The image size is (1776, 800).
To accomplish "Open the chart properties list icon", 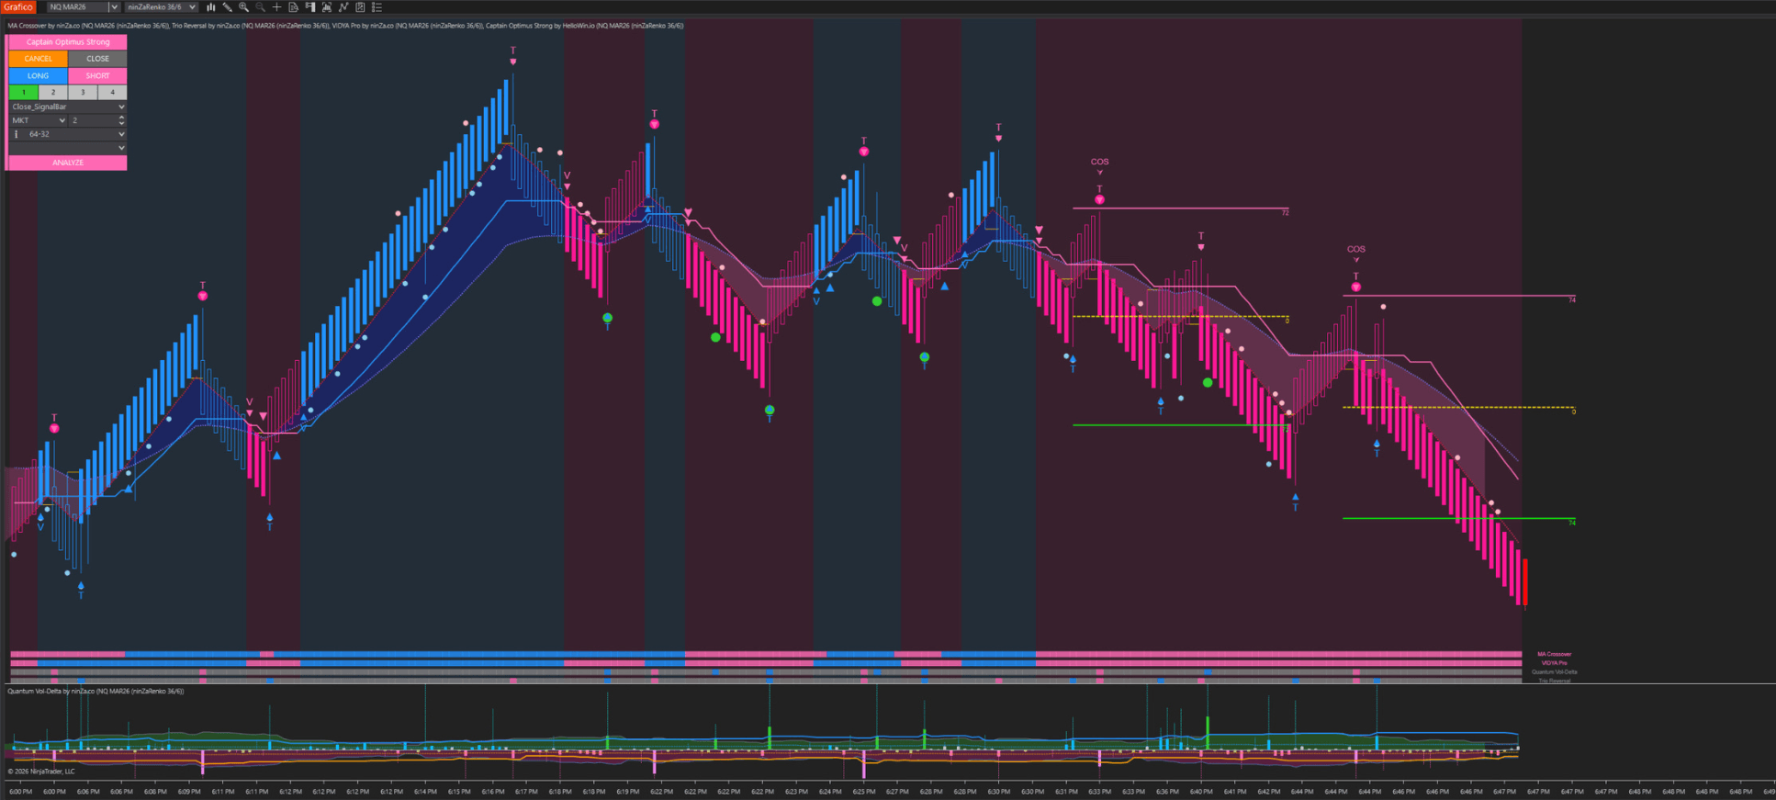I will (377, 7).
